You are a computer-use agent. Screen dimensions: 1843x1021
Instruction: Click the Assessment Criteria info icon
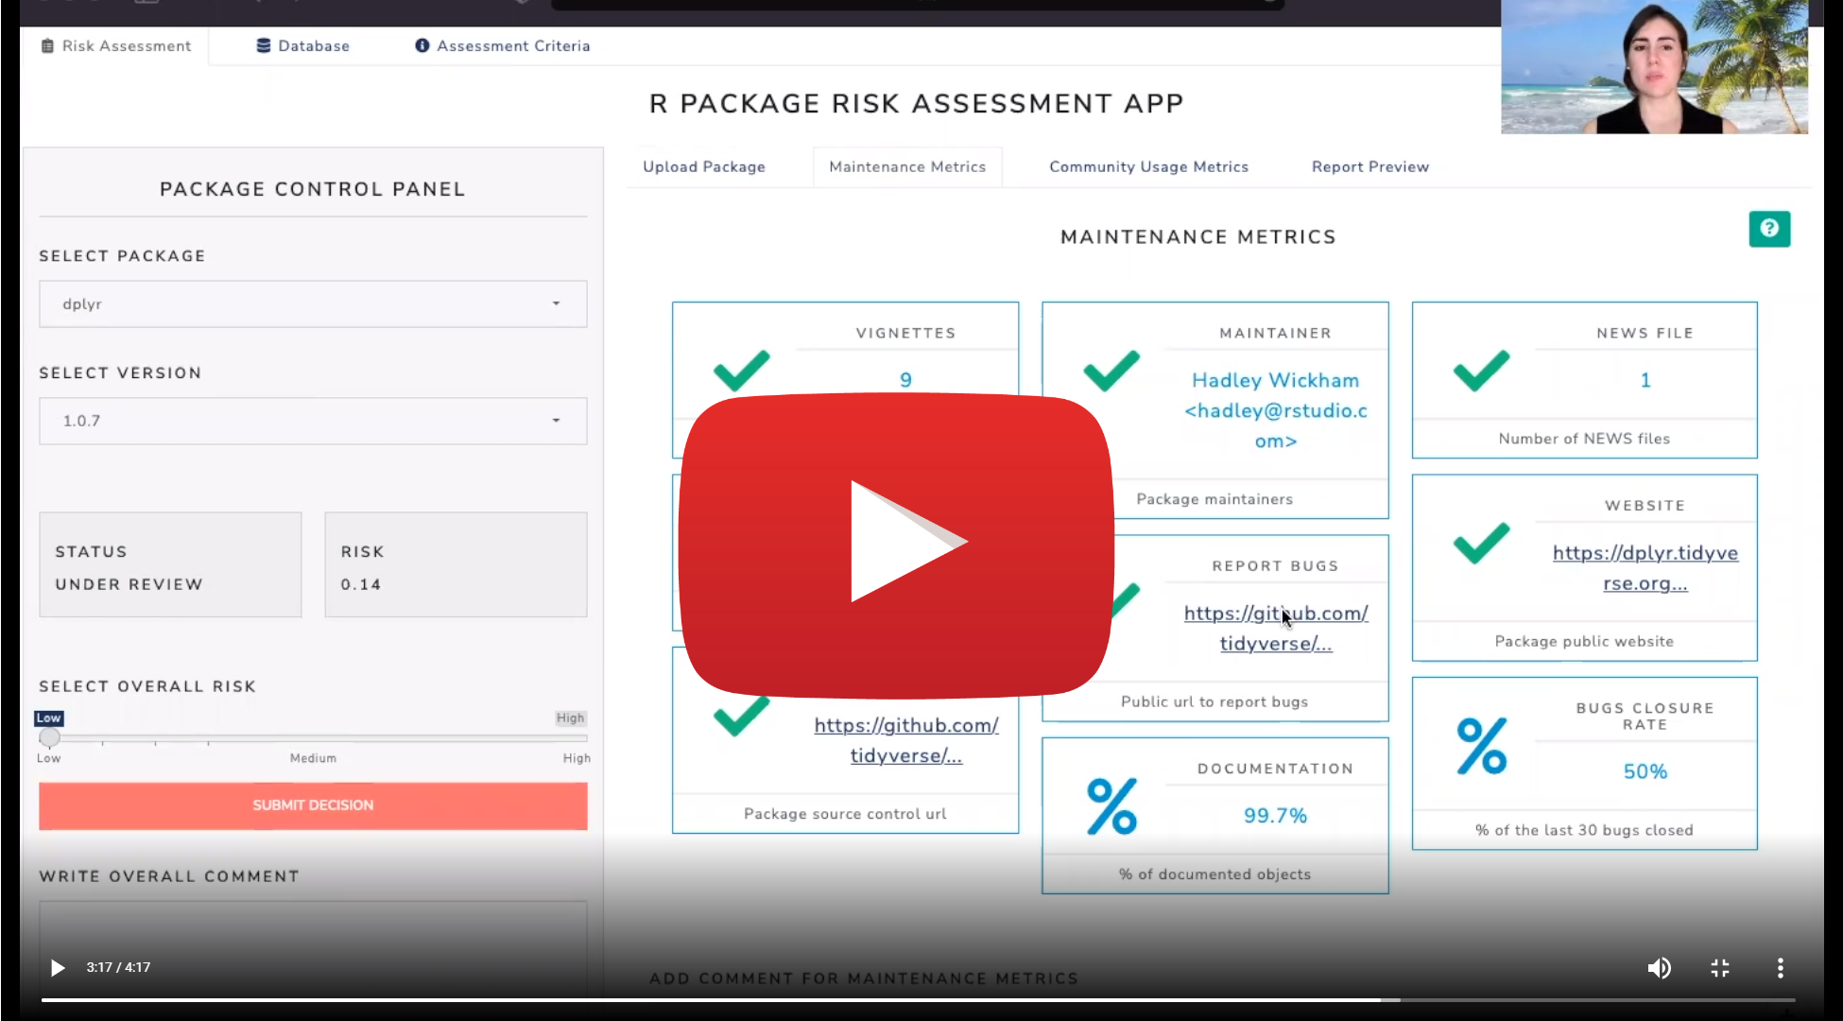(x=422, y=45)
